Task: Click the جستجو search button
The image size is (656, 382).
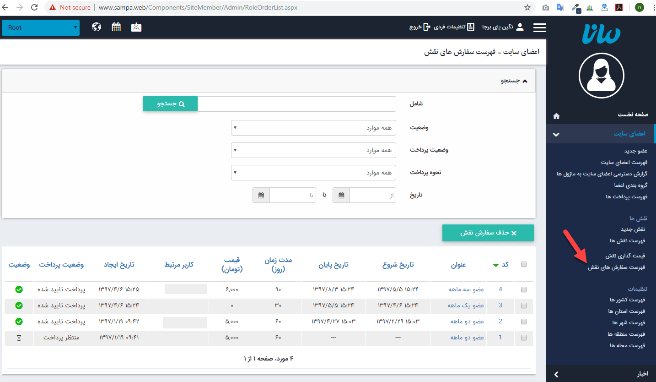Action: tap(170, 104)
